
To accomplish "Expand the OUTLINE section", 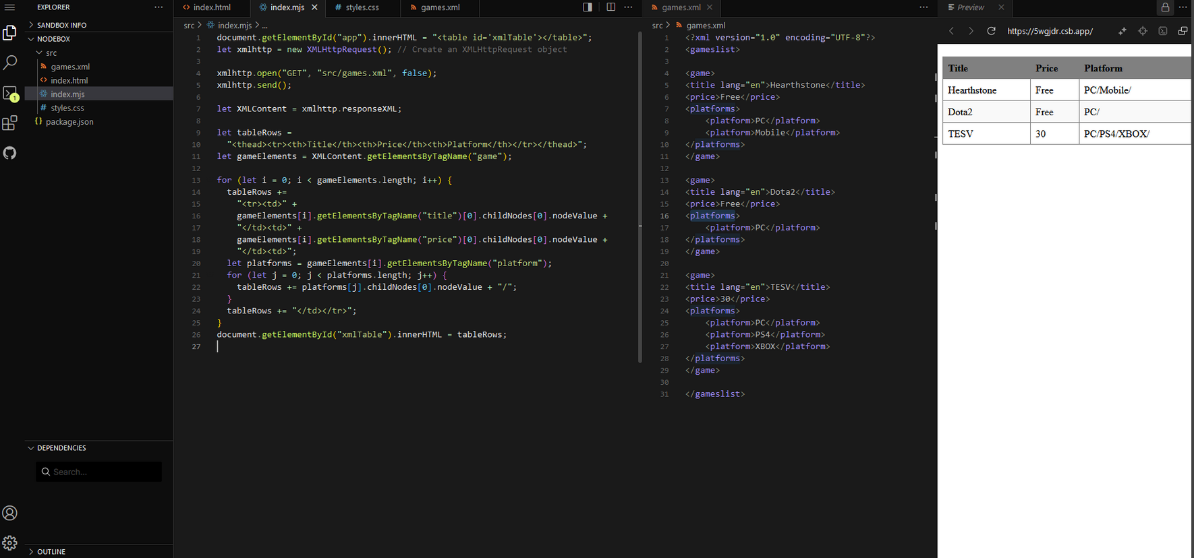I will 98,551.
